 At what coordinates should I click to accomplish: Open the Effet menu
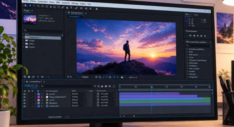click(x=58, y=2)
